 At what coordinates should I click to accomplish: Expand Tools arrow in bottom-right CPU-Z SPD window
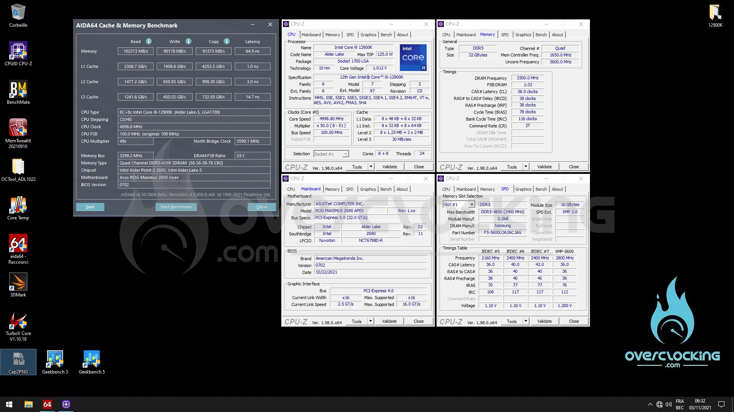[x=526, y=321]
